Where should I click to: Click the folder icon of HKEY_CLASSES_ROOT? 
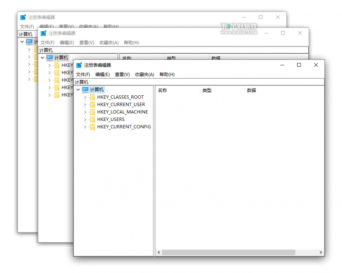(x=93, y=97)
